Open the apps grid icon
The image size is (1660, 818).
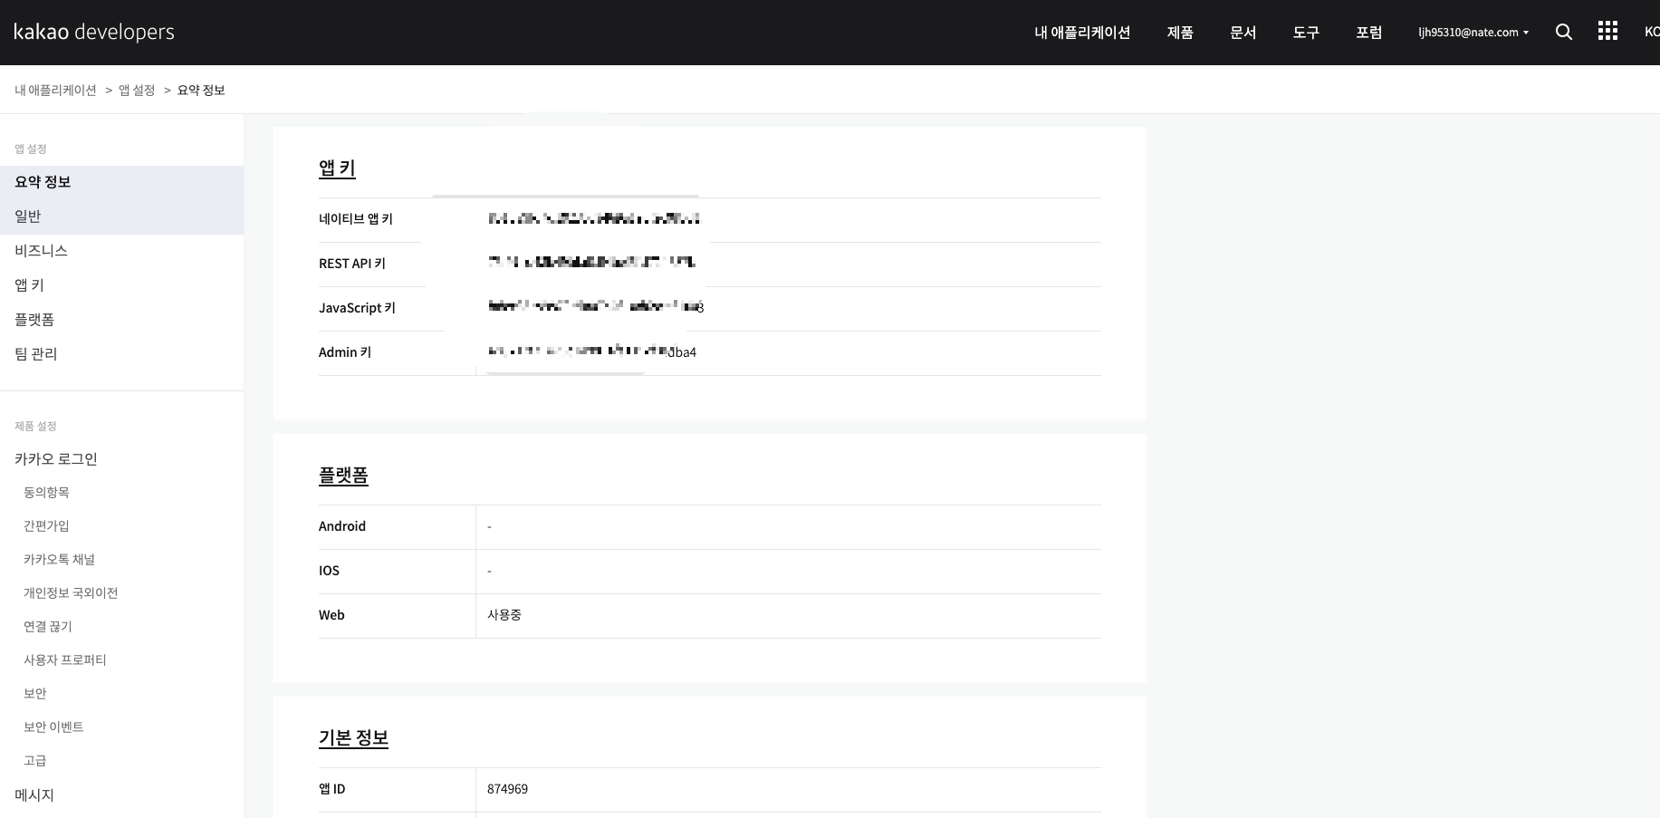point(1607,32)
